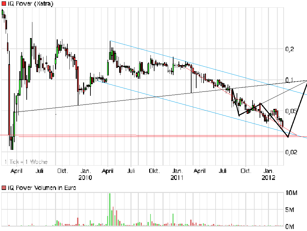Click the 0,02 price axis label

click(292, 152)
